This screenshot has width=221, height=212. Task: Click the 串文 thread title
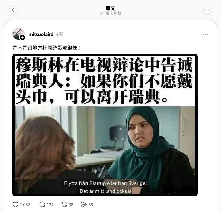tap(110, 8)
